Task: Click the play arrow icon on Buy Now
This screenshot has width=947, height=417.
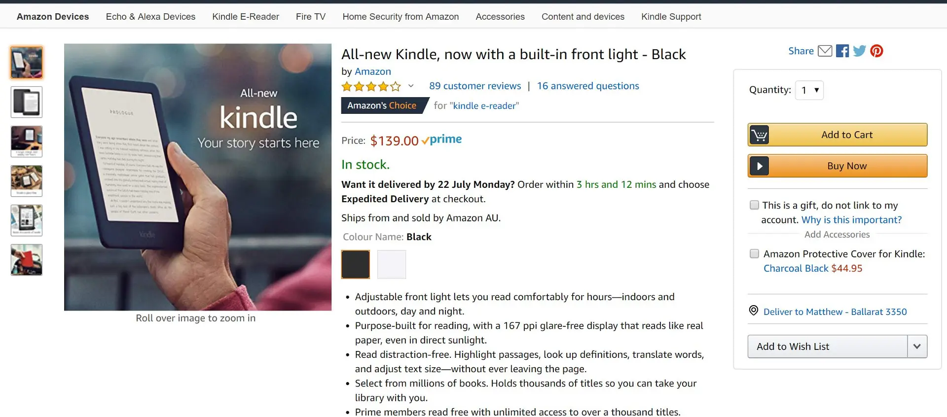Action: coord(760,166)
